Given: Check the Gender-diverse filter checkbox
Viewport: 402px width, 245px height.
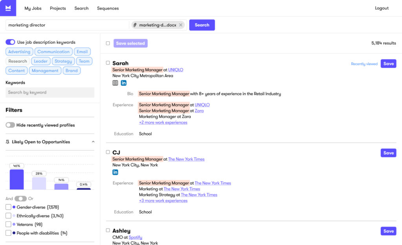Looking at the screenshot, I should [8, 207].
